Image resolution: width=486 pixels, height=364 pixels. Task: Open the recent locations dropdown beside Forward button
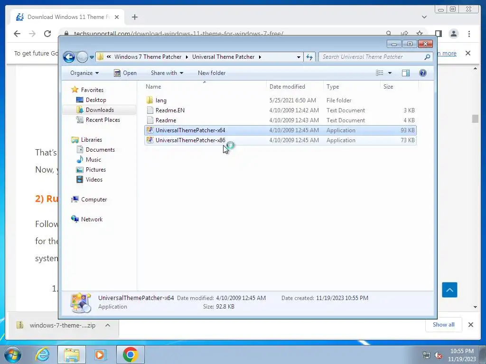pyautogui.click(x=92, y=57)
